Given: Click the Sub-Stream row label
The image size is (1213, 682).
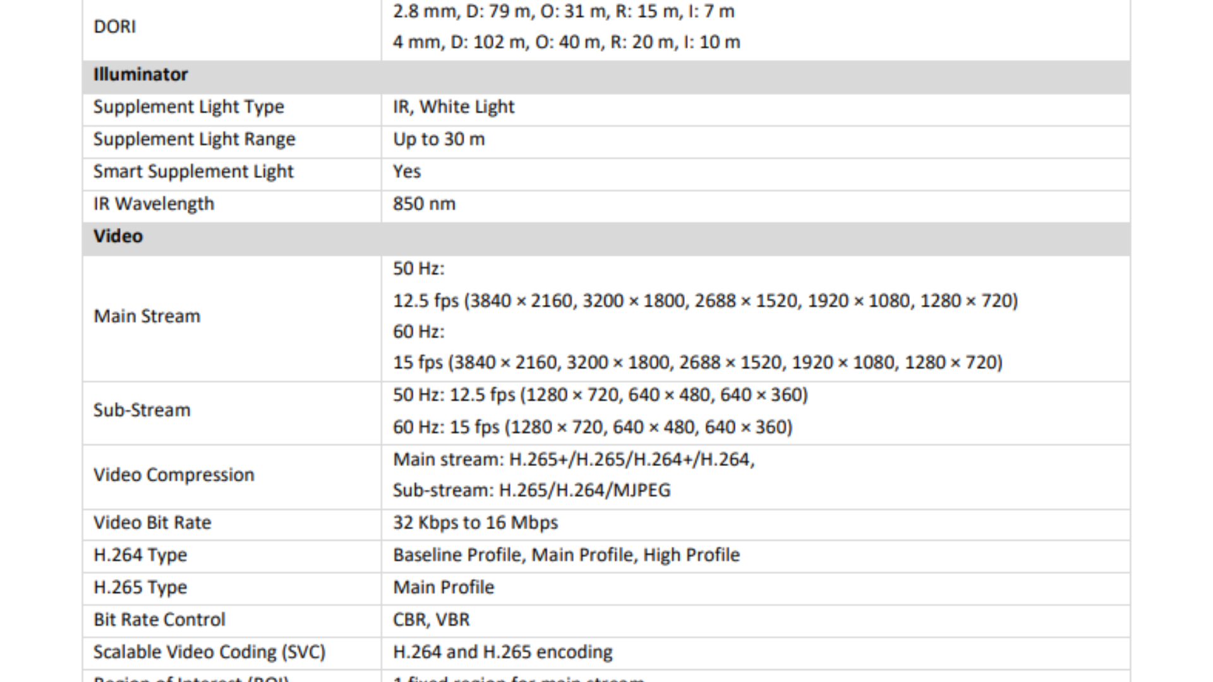Looking at the screenshot, I should tap(142, 410).
